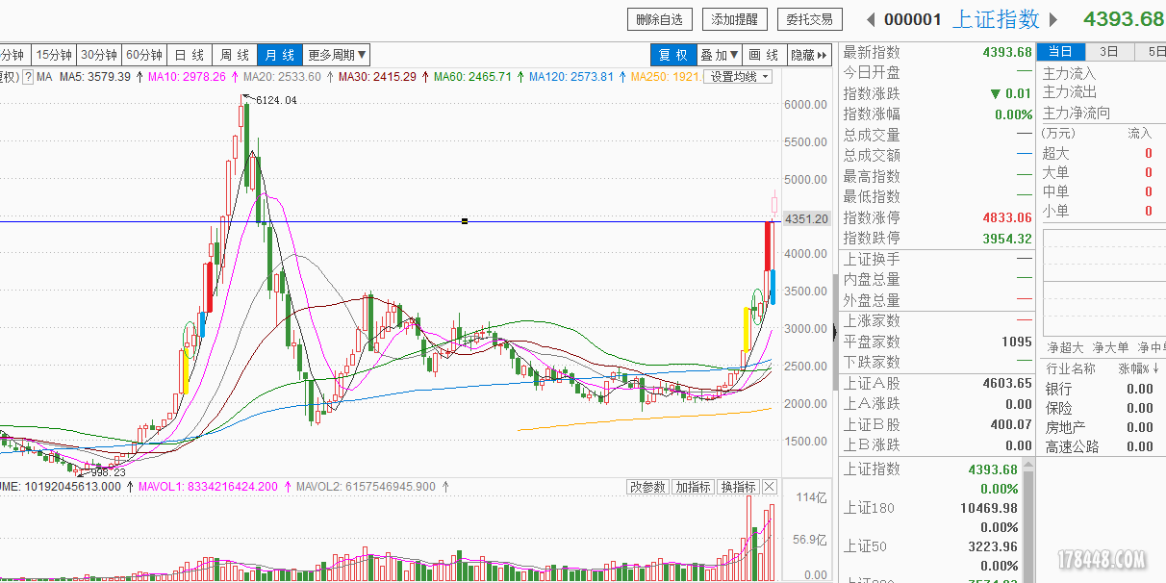
Task: Click 上证B股 row
Action: (x=937, y=424)
